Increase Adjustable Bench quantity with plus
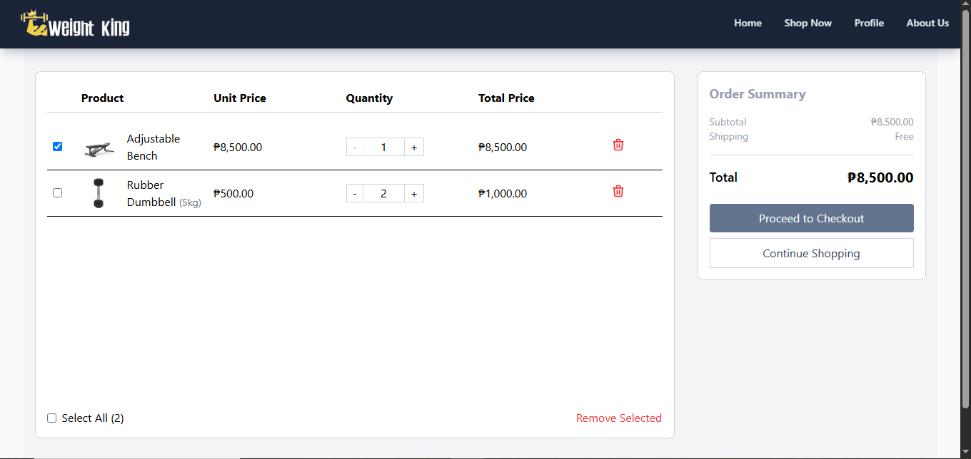Viewport: 971px width, 459px height. pos(414,148)
